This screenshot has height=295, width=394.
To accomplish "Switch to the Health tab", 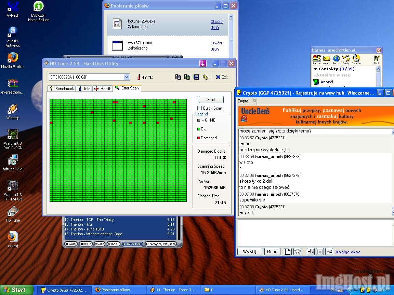I will [103, 88].
